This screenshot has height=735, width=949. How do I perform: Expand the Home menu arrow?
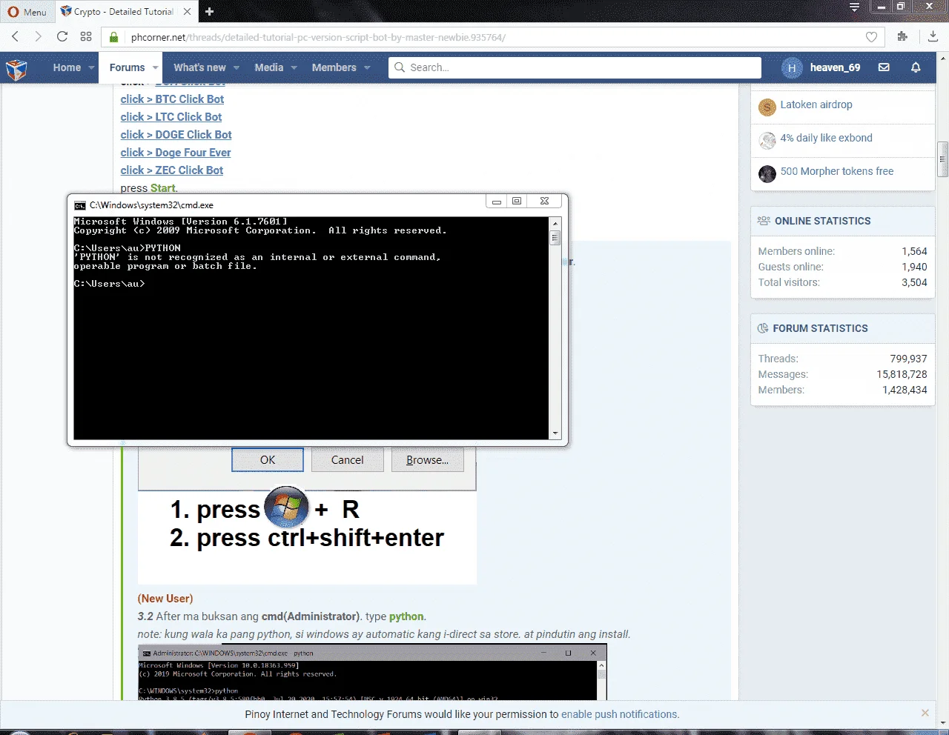coord(91,67)
